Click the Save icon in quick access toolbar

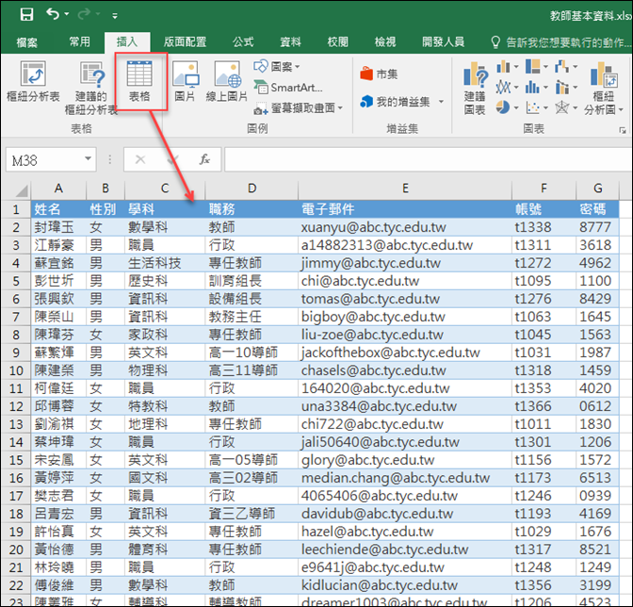coord(26,15)
